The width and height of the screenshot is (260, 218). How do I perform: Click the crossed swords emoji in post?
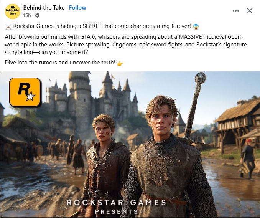[8, 26]
